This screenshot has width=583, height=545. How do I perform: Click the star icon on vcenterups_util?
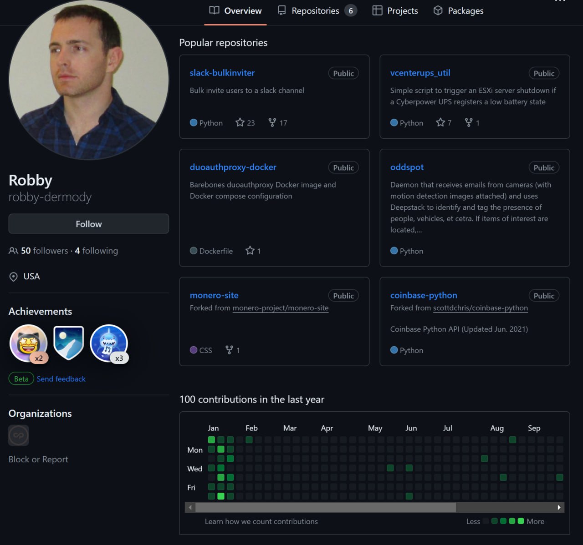(x=440, y=122)
